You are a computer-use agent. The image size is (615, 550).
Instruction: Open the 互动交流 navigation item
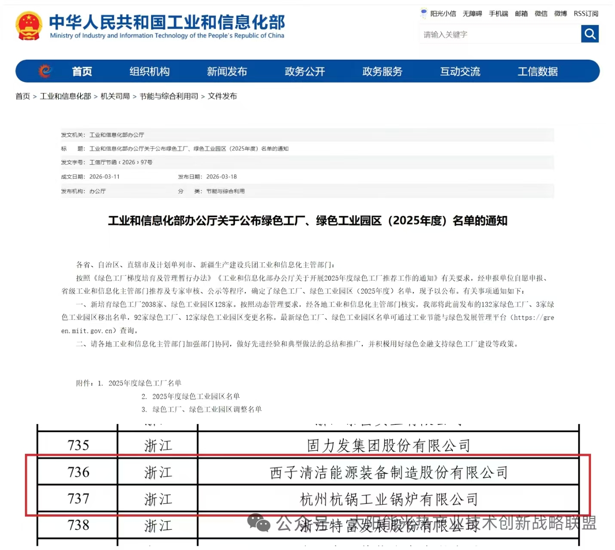[460, 71]
